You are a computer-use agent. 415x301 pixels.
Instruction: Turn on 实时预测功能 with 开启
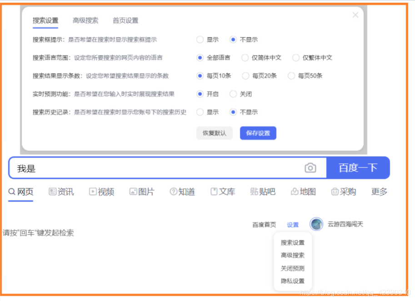[200, 94]
